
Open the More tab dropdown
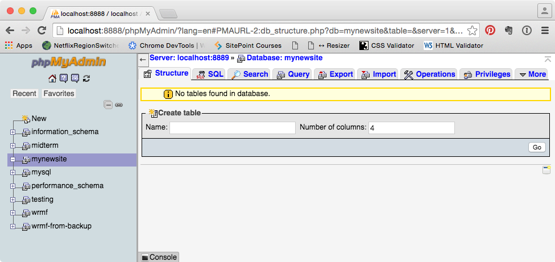[532, 74]
